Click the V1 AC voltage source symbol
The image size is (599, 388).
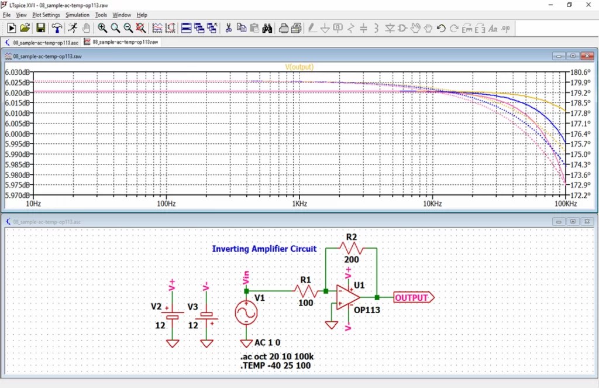click(x=246, y=313)
